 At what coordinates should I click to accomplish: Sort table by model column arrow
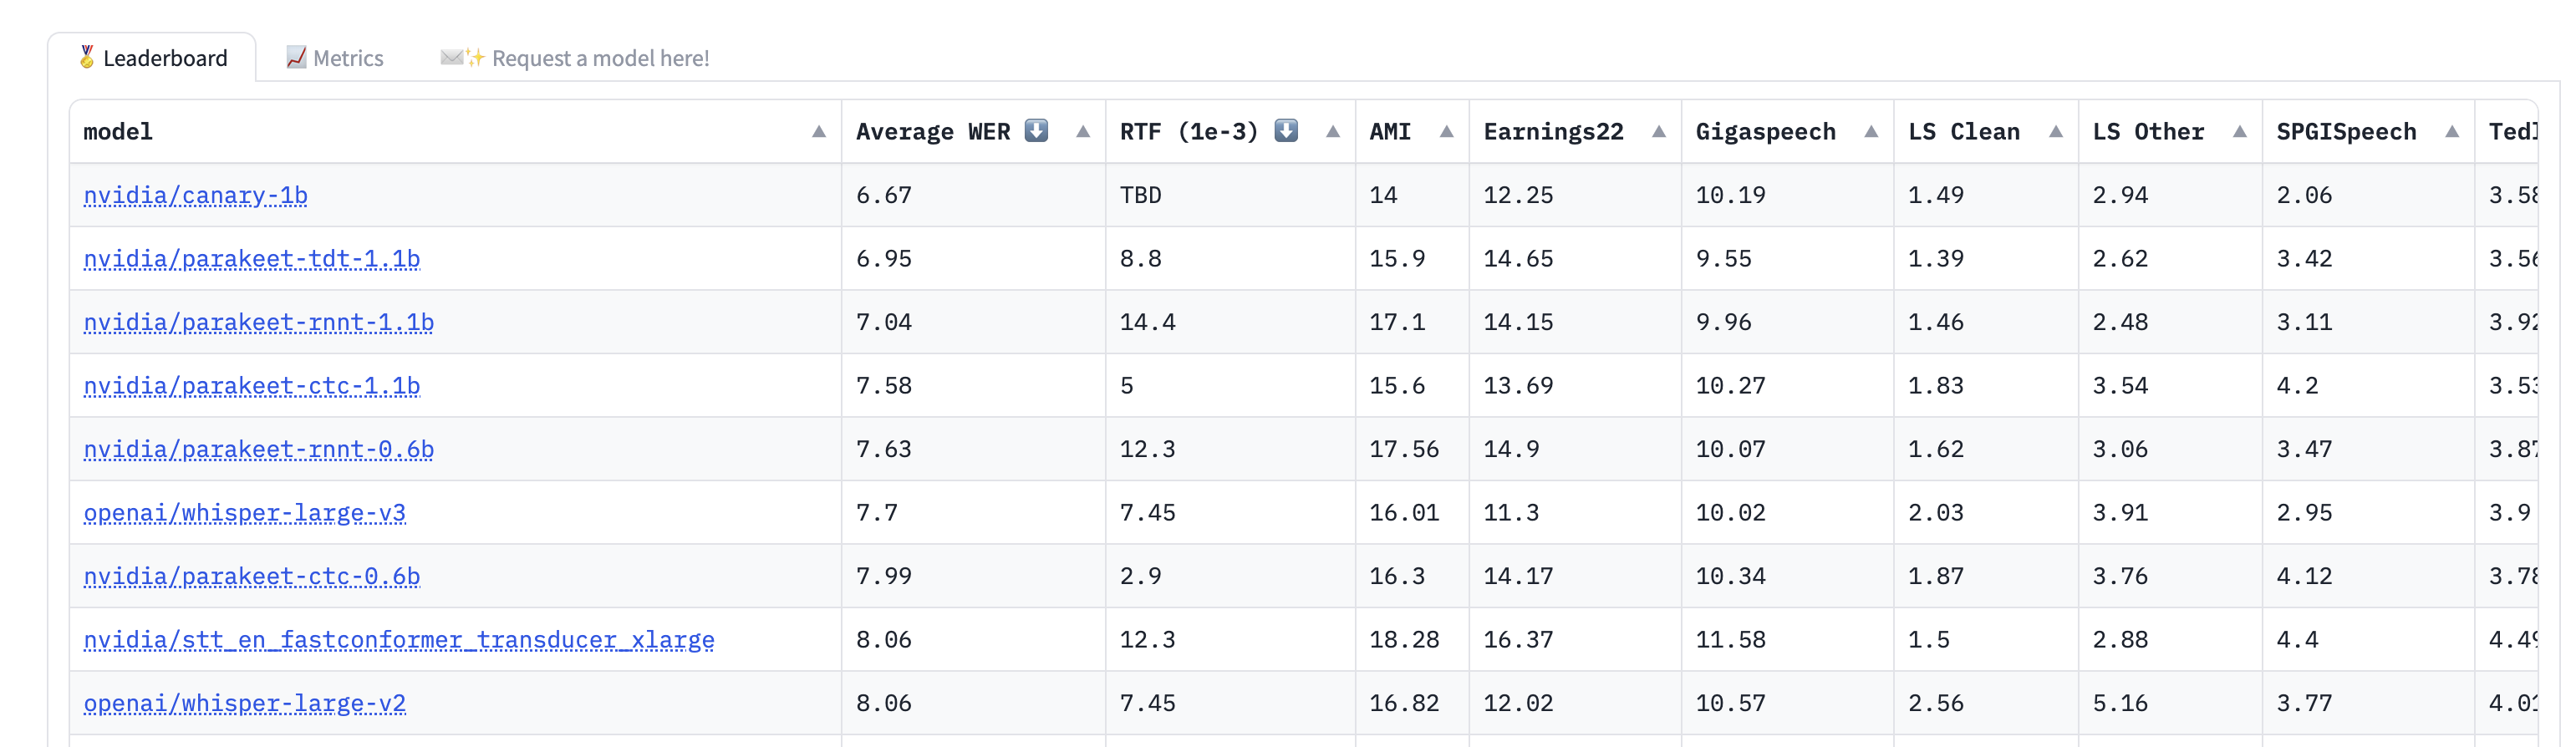tap(818, 132)
